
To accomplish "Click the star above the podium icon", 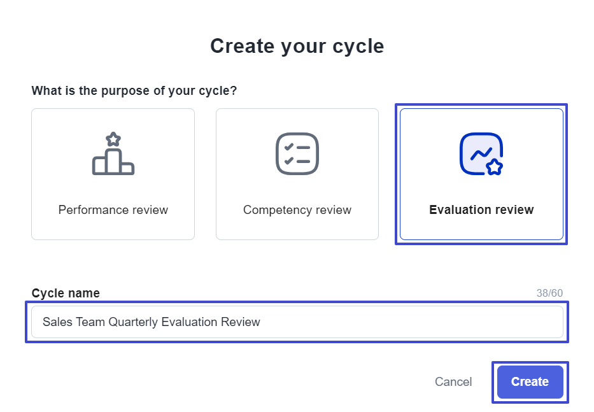I will (113, 139).
